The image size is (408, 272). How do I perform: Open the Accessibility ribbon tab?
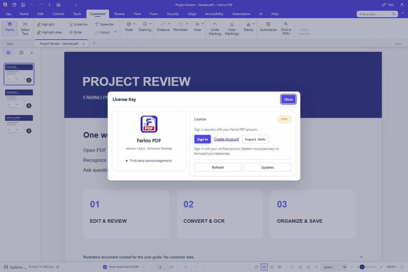pyautogui.click(x=214, y=14)
